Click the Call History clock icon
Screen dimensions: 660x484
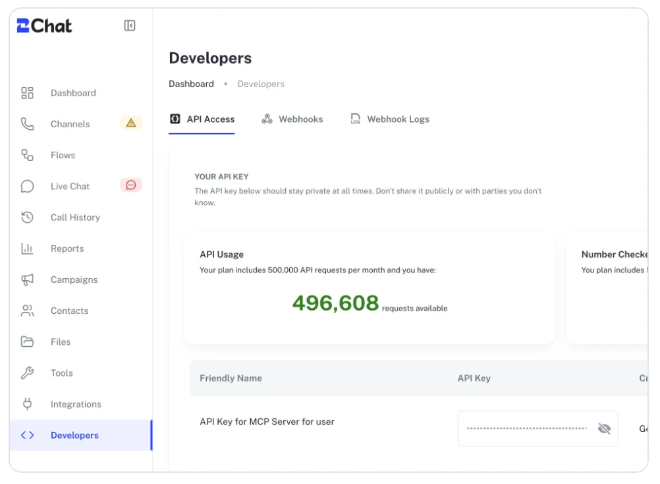coord(28,218)
